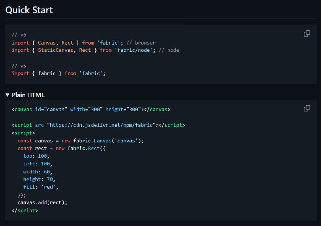The image size is (321, 226).
Task: Click the canvas.add(rect) line
Action: click(43, 203)
